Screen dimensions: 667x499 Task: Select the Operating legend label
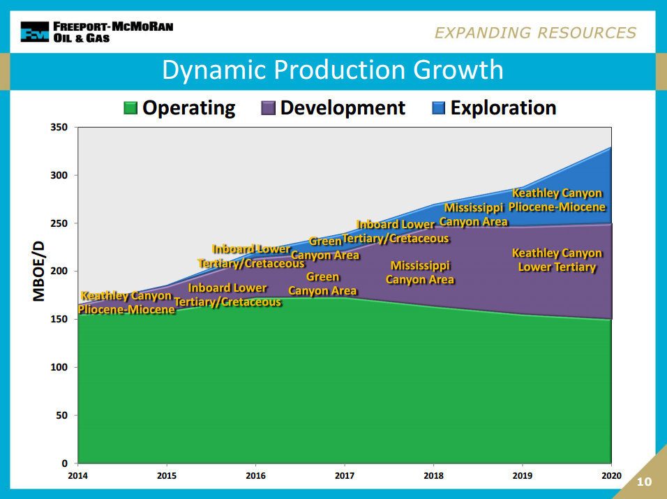(x=188, y=108)
